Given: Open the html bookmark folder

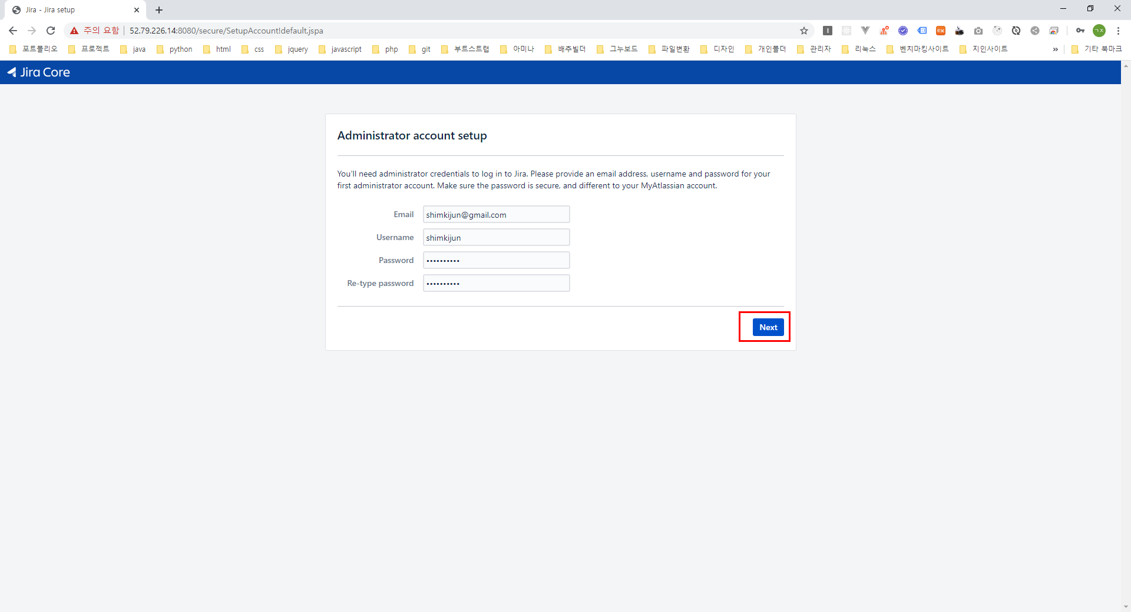Looking at the screenshot, I should point(217,49).
